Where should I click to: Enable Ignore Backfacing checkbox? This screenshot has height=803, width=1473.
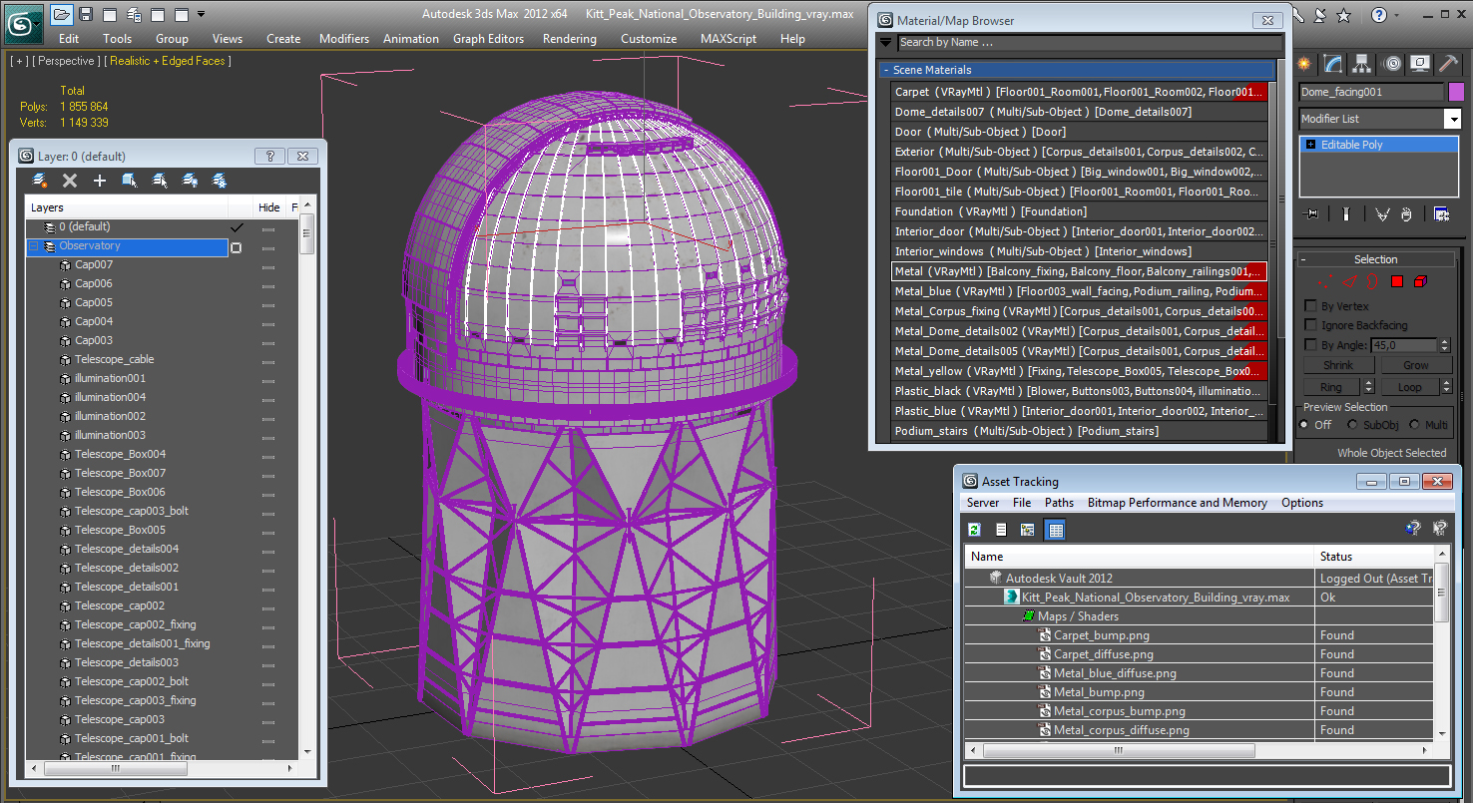point(1311,325)
